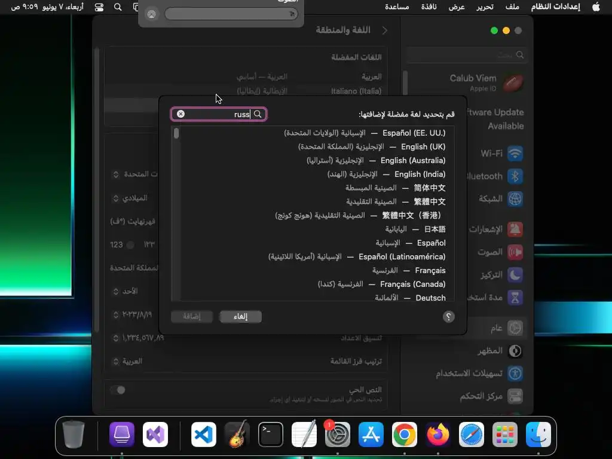
Task: Open first day of week popup الأحد
Action: [x=126, y=291]
